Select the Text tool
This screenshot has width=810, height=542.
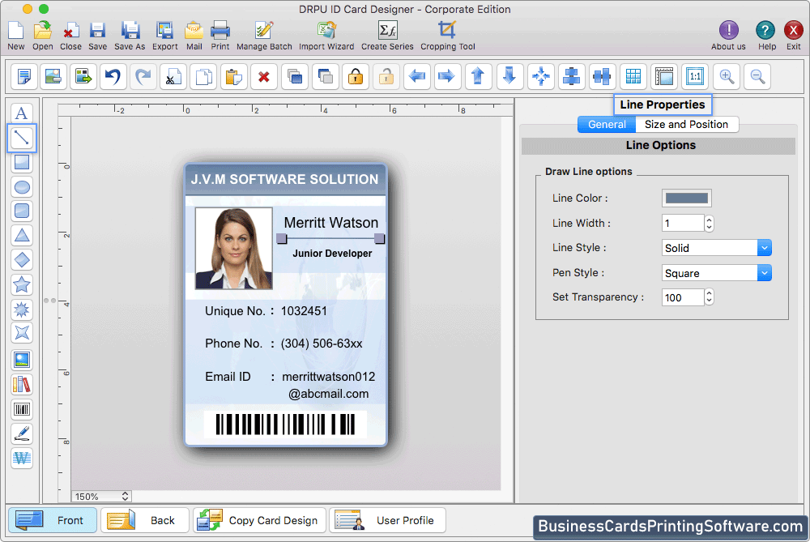click(22, 113)
